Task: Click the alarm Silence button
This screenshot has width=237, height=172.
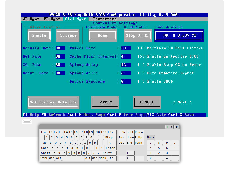Action: [68, 36]
